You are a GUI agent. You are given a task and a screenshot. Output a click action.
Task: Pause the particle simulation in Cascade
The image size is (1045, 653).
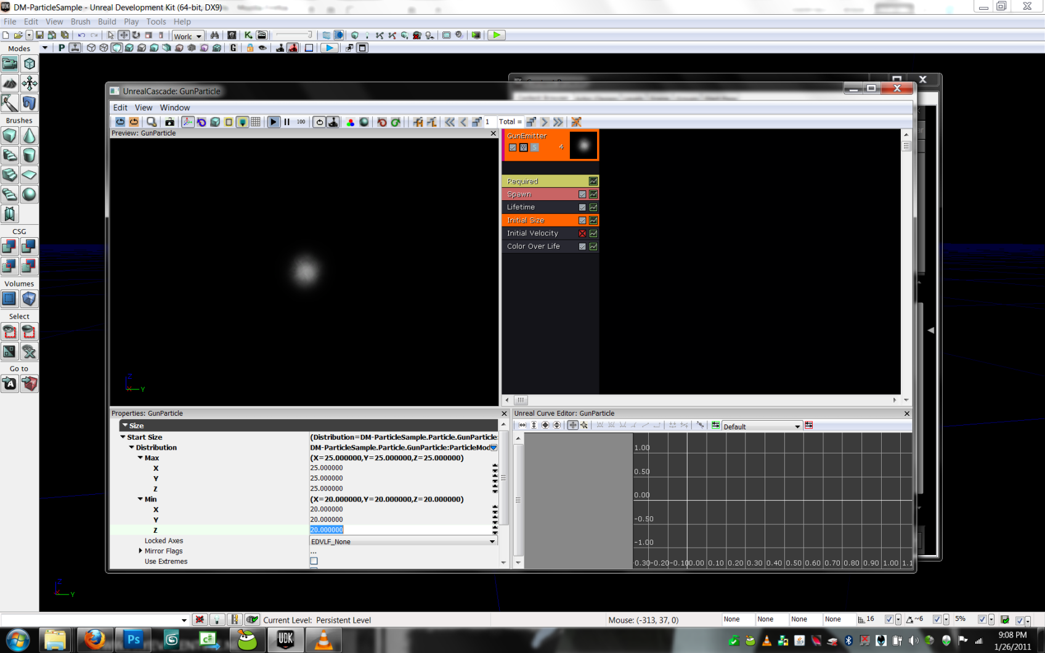[287, 122]
